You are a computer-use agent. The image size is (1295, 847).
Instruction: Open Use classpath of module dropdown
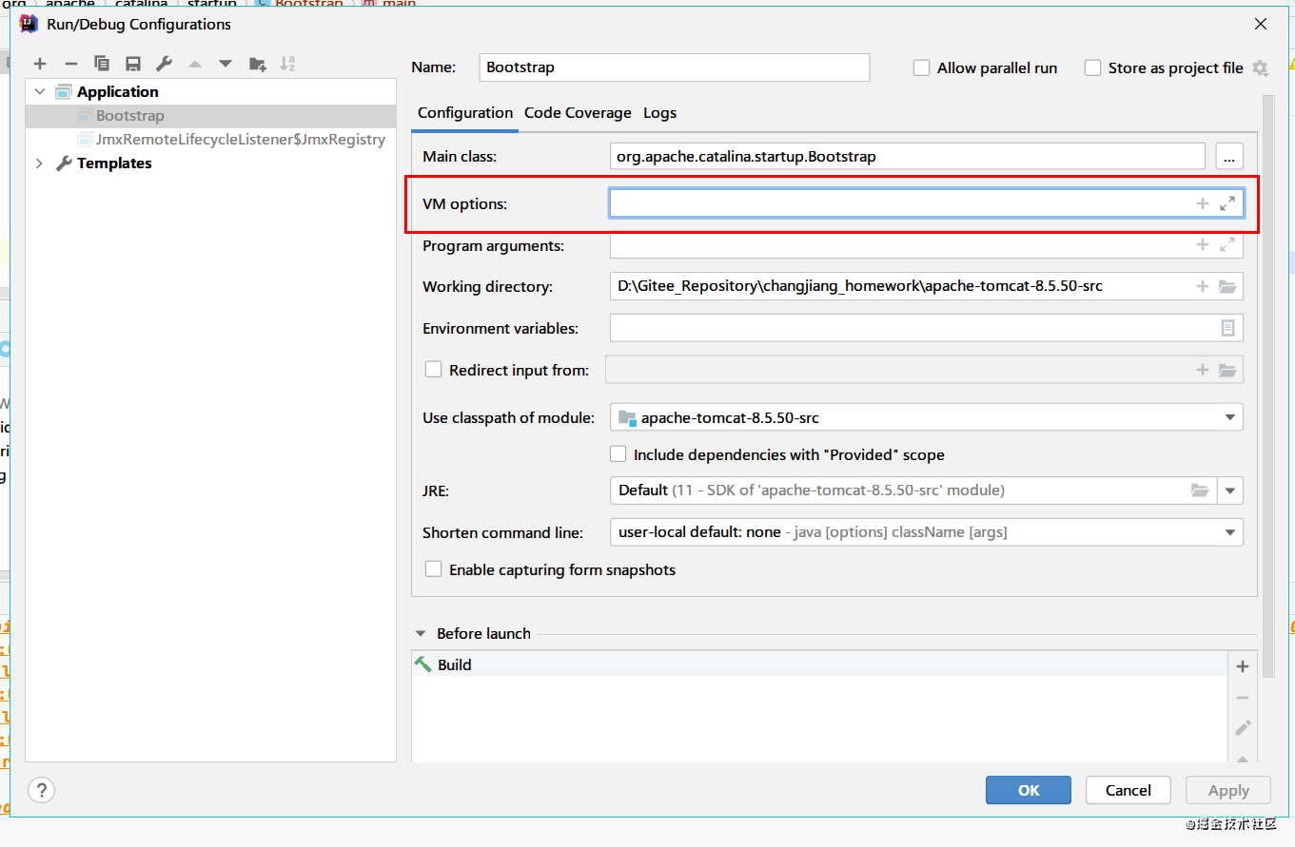click(1229, 417)
